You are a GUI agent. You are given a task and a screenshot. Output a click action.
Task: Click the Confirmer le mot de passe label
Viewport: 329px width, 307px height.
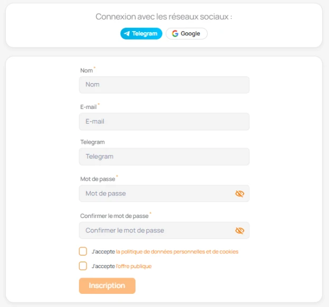114,216
